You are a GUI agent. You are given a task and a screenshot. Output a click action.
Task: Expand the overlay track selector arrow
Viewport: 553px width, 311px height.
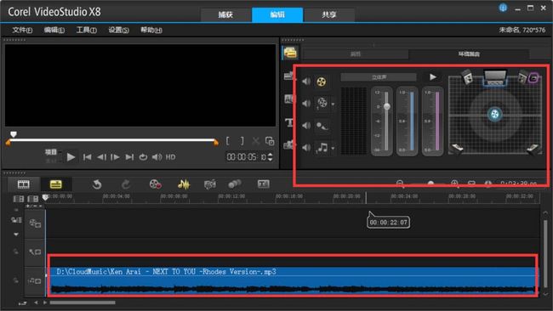click(333, 105)
